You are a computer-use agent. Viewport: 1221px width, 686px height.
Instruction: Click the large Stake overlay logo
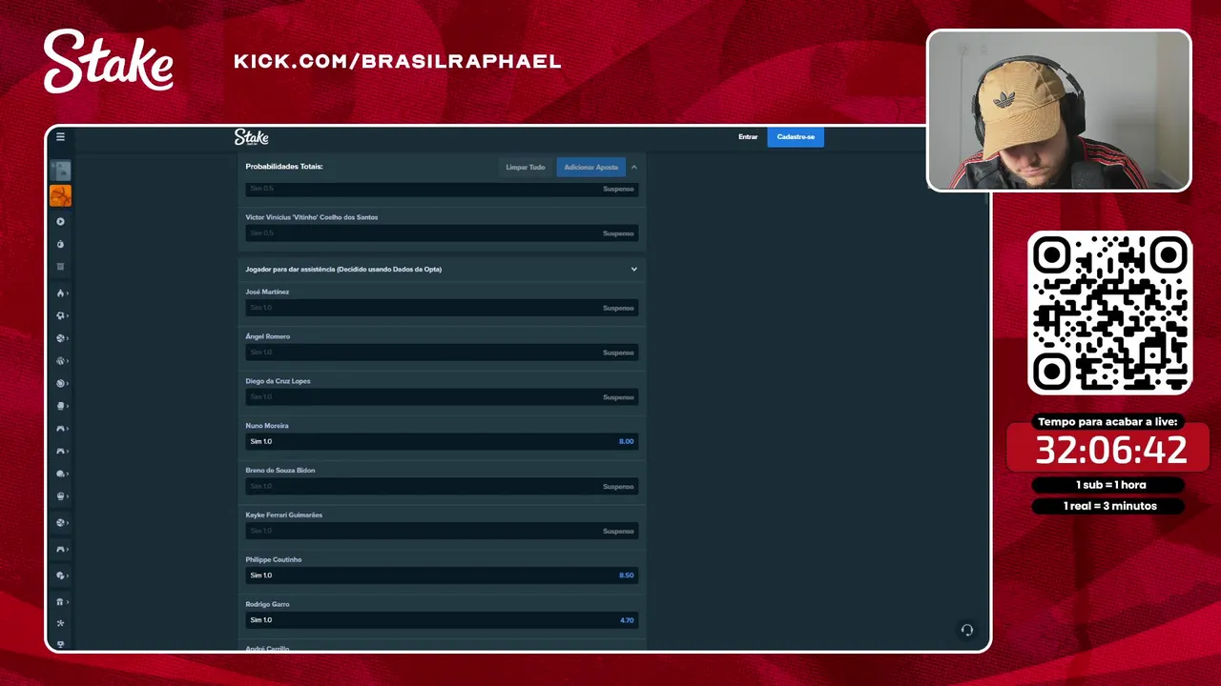(x=108, y=61)
